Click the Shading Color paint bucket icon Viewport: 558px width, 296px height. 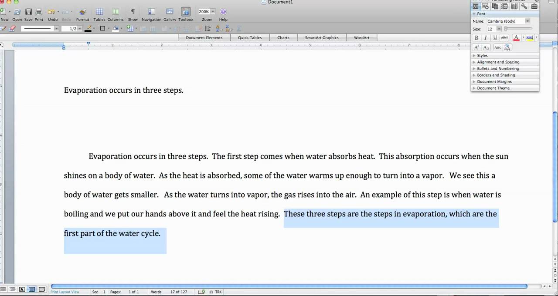(116, 28)
